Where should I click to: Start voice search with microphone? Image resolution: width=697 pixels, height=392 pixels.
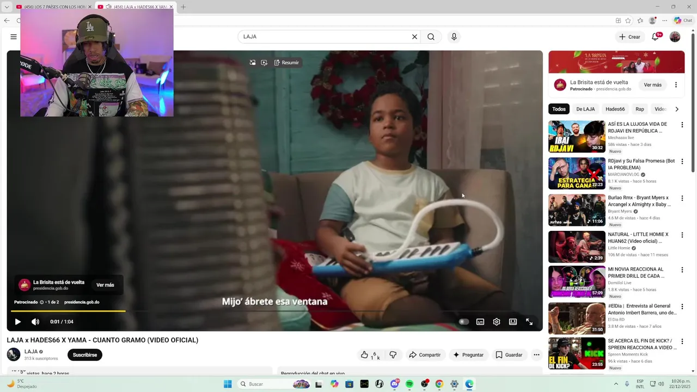coord(454,37)
